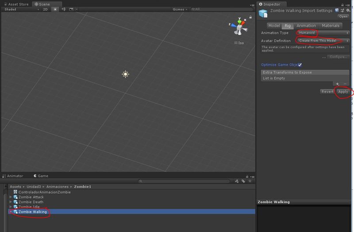Click the Zombie Walking model asset icon
The image size is (354, 232).
tap(263, 13)
